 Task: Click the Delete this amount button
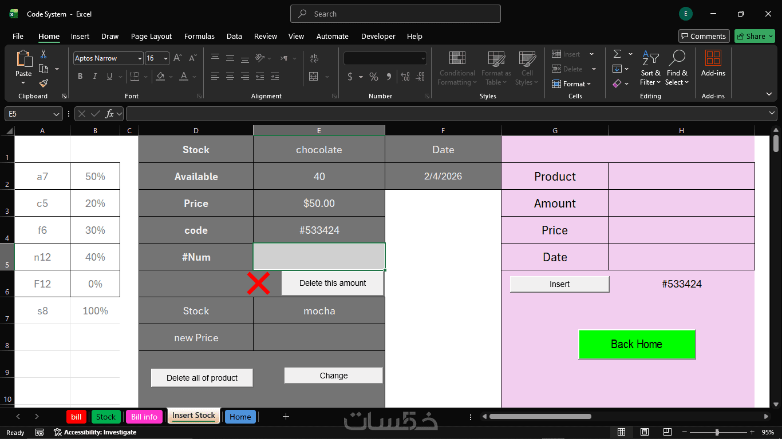click(333, 283)
